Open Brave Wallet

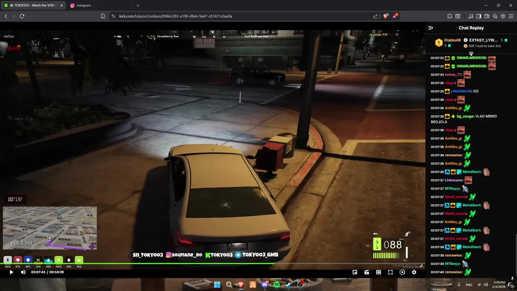pyautogui.click(x=487, y=16)
